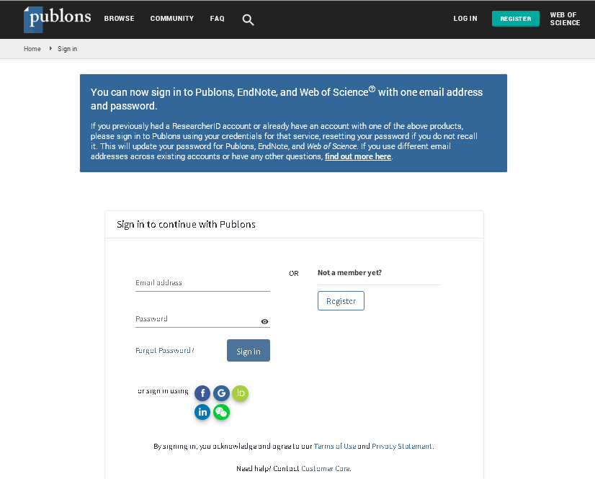Viewport: 595px width, 479px height.
Task: Open the Browse menu
Action: pyautogui.click(x=119, y=18)
